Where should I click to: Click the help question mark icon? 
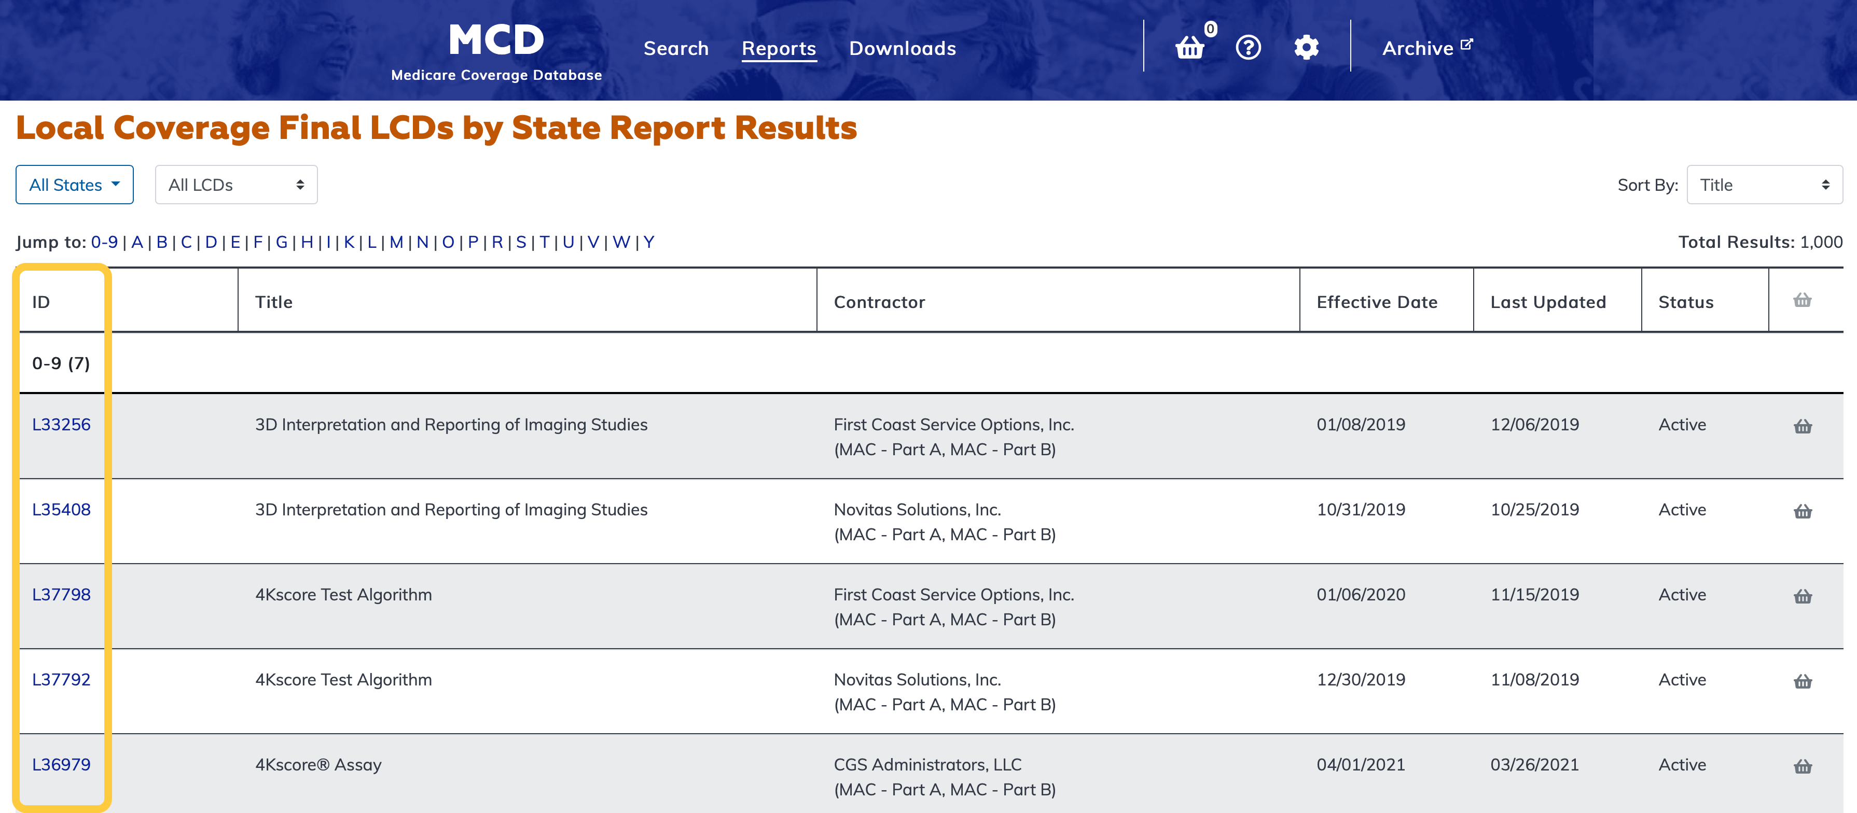click(1248, 48)
